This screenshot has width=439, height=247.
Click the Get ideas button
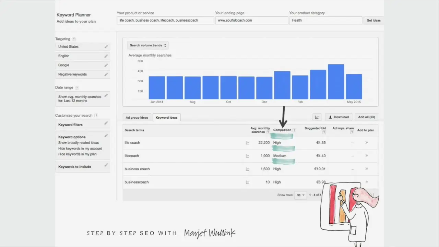373,20
